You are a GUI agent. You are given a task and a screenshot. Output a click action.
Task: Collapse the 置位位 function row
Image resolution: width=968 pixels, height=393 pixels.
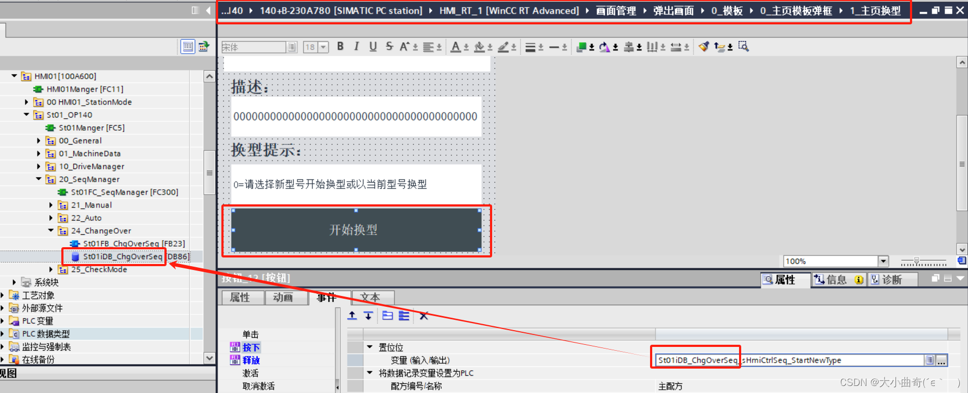pos(370,347)
